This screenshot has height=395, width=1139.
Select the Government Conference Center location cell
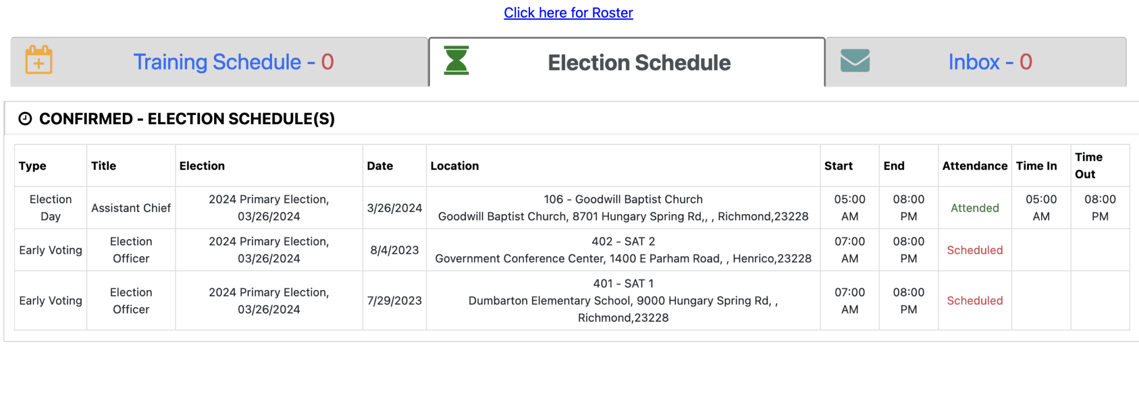pos(623,250)
